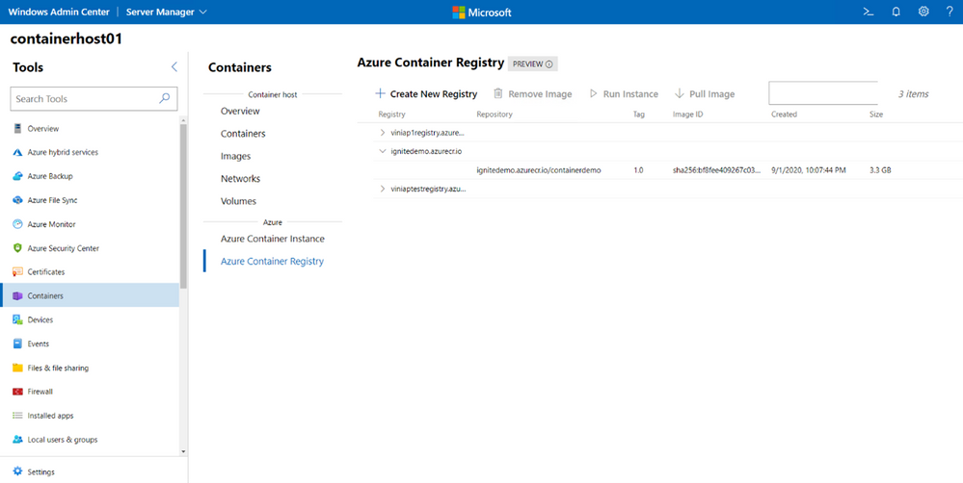Click the Azure Backup tool icon
Image resolution: width=963 pixels, height=483 pixels.
pyautogui.click(x=17, y=176)
